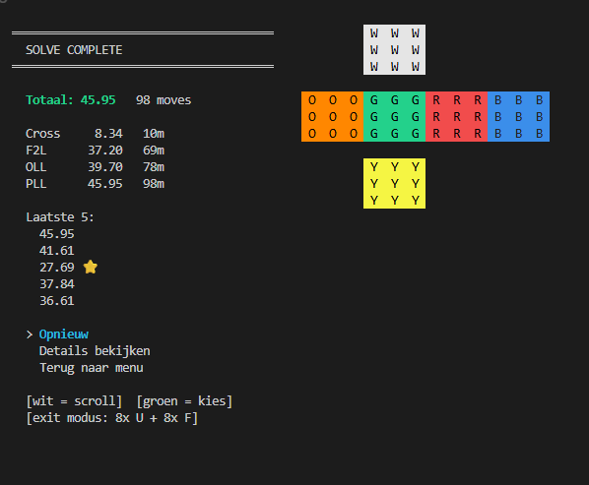This screenshot has height=485, width=589.
Task: Click the PLL move count 98m
Action: coord(154,184)
